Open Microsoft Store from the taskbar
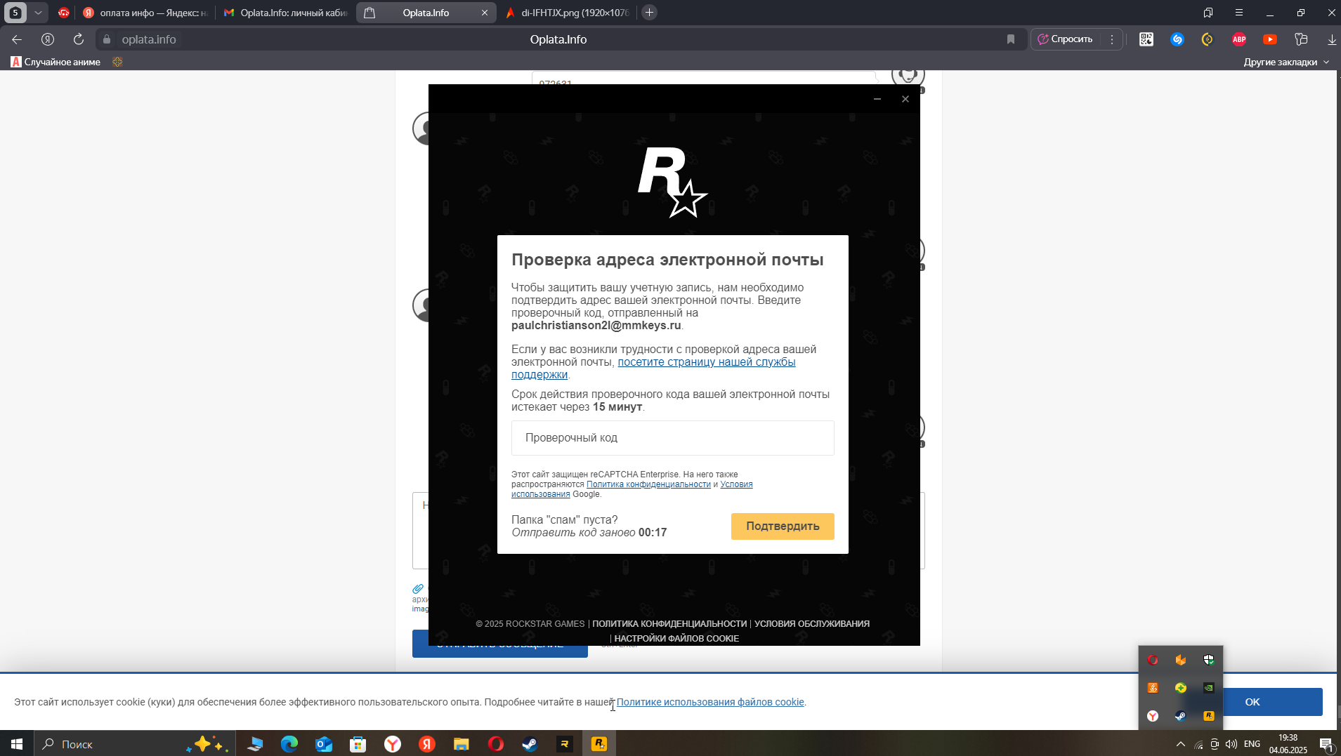Viewport: 1341px width, 756px height. click(x=358, y=744)
